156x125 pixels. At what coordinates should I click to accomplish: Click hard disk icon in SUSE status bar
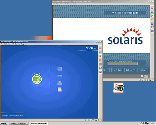click(x=88, y=120)
